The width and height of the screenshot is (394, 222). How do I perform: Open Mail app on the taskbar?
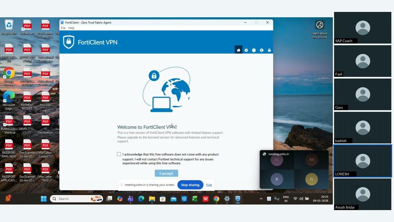point(173,199)
